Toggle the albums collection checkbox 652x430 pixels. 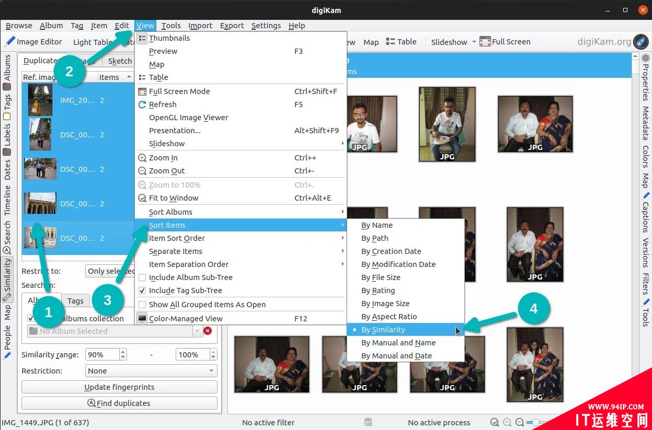(x=30, y=318)
